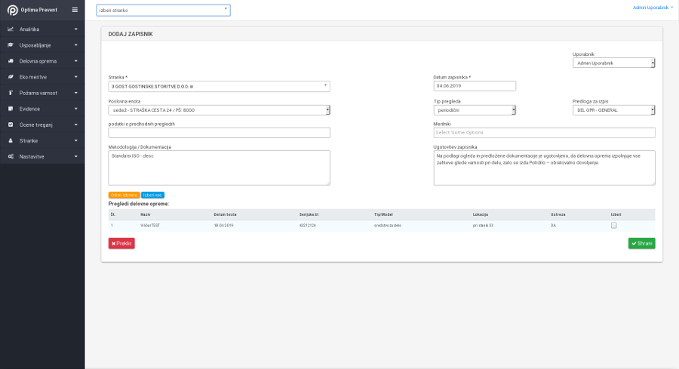
Task: Click the Usposabljanje graduation icon
Action: (11, 45)
